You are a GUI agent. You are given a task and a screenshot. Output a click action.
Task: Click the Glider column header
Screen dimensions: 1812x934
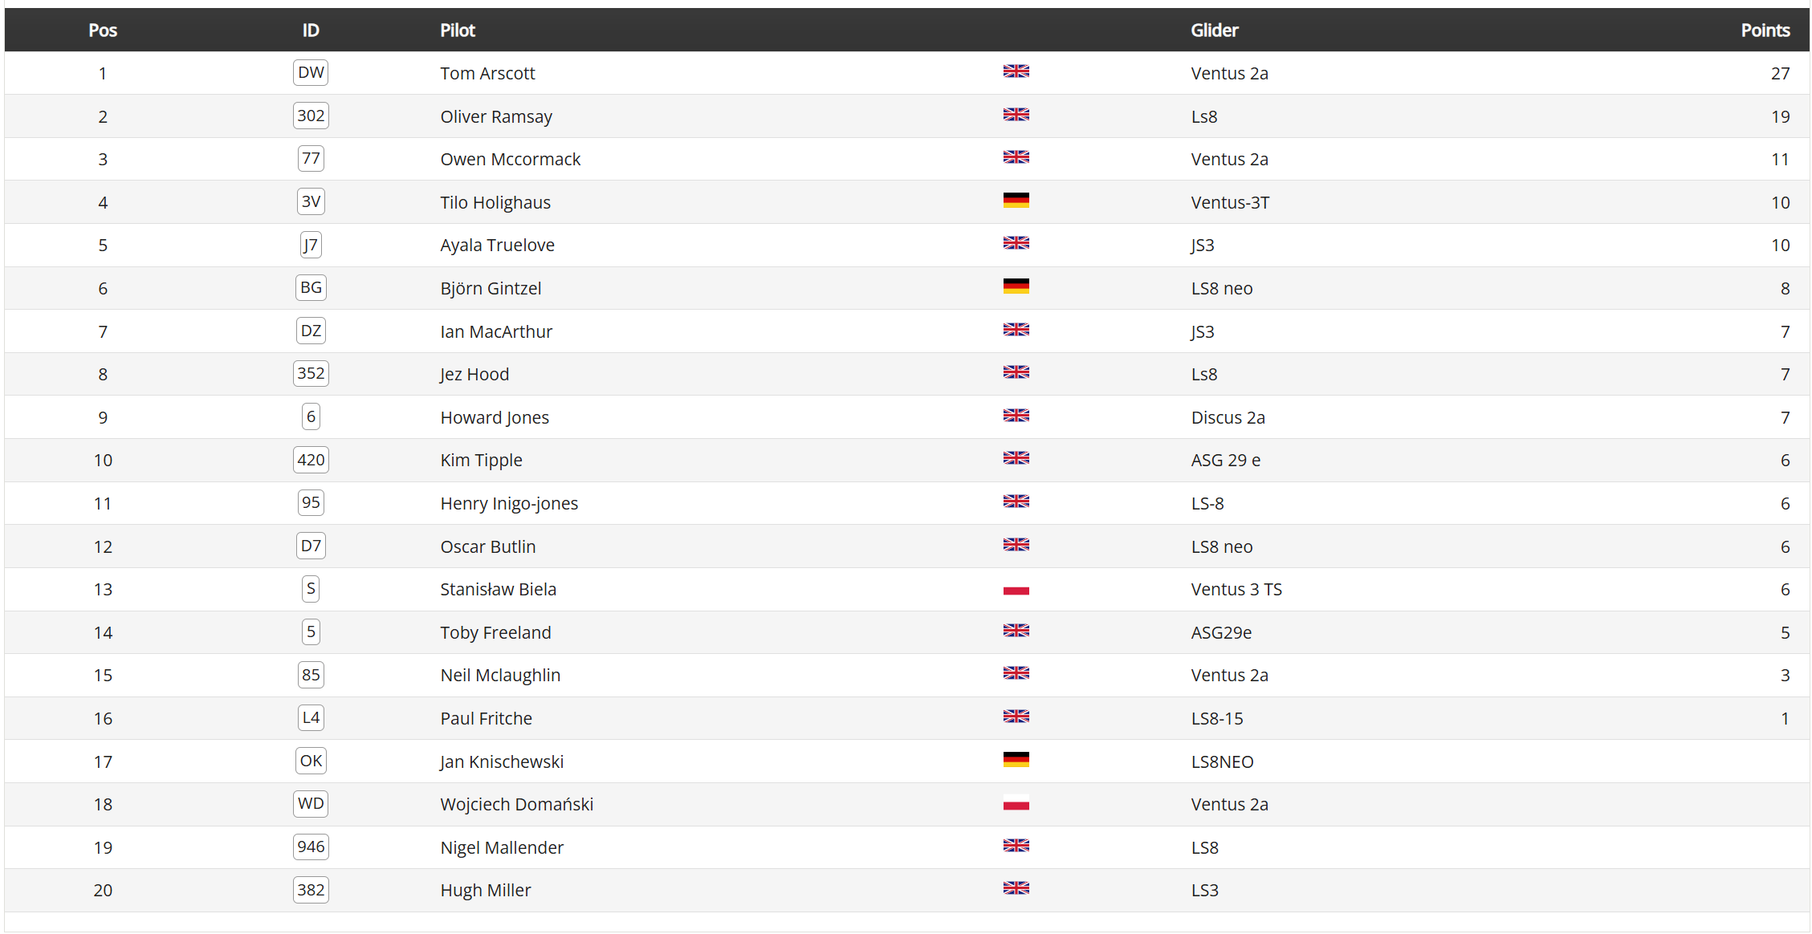(1214, 30)
